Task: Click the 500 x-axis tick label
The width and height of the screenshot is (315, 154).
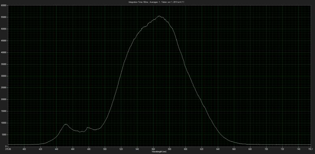Action: pos(105,149)
